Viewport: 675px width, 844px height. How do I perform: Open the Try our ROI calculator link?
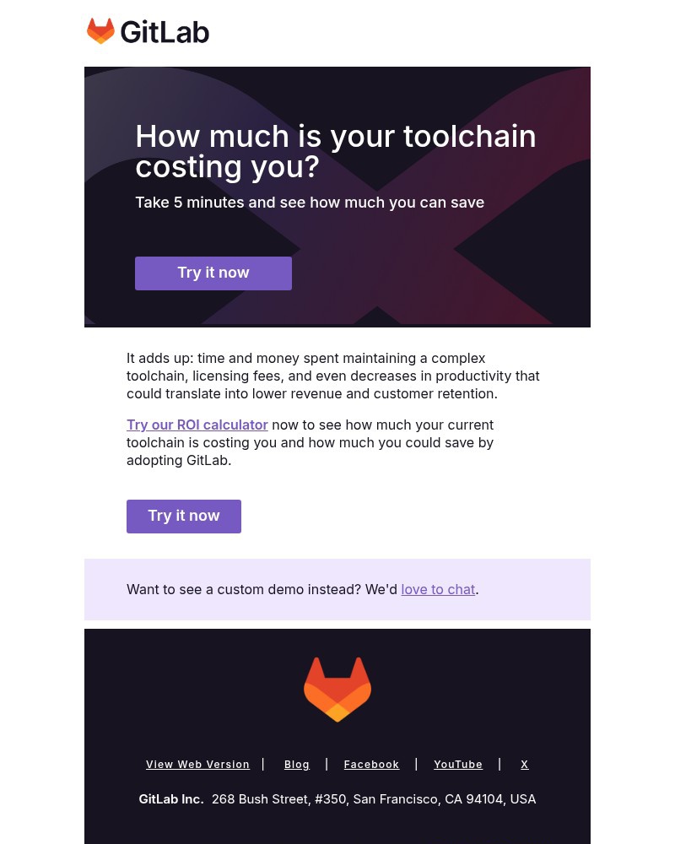click(197, 425)
